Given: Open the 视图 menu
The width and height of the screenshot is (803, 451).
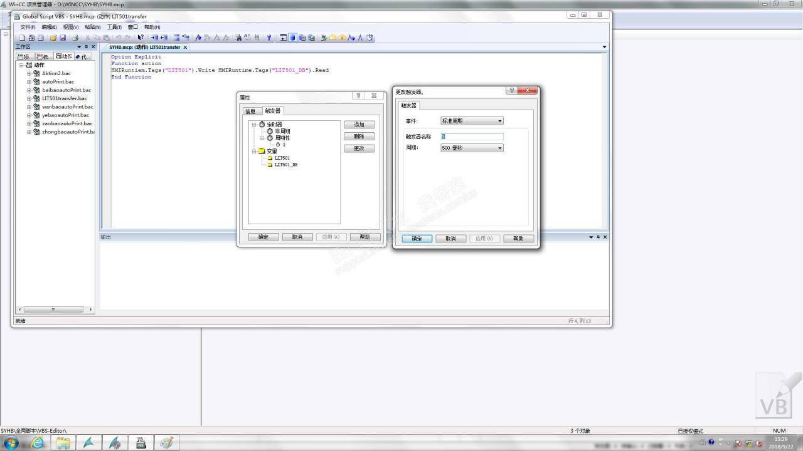Looking at the screenshot, I should tap(70, 27).
